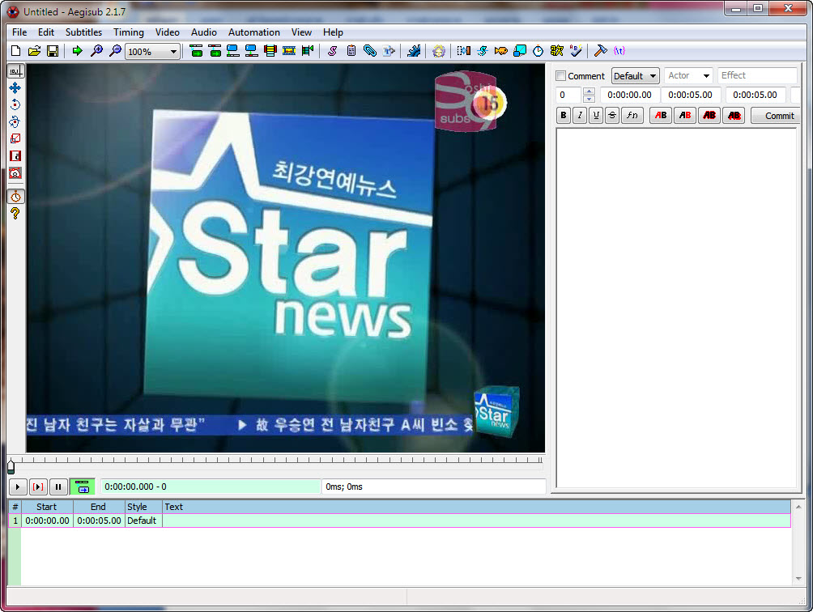Click the layer number field showing 0

pos(568,95)
